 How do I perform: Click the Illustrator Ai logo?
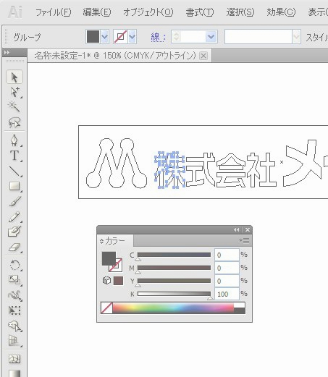[x=15, y=12]
